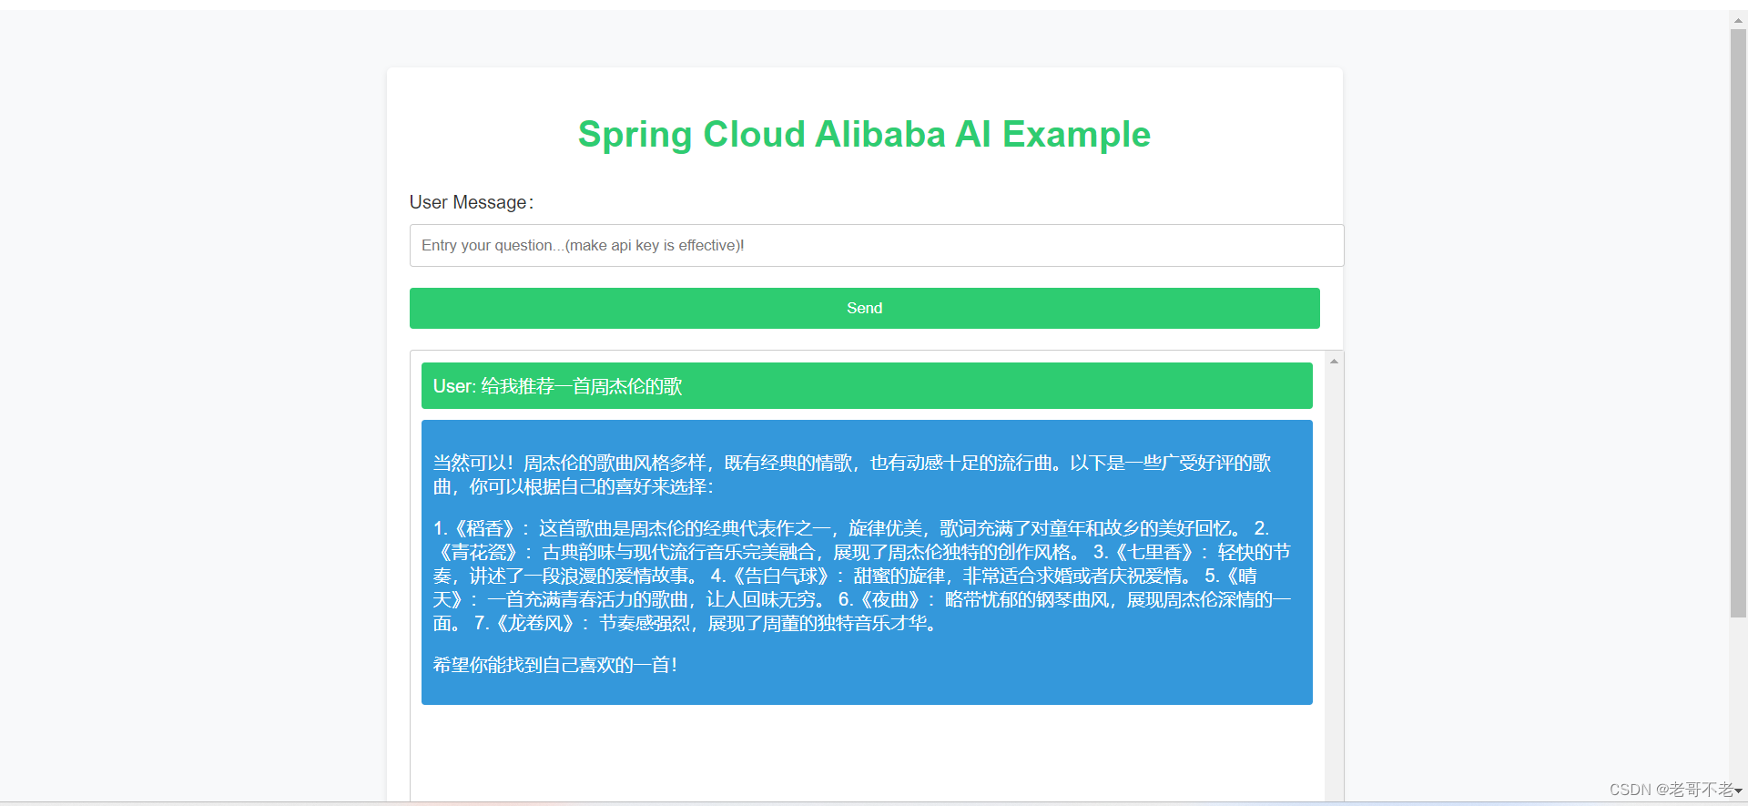The image size is (1748, 806).
Task: Click the chat box scroll-up arrow
Action: coord(1334,362)
